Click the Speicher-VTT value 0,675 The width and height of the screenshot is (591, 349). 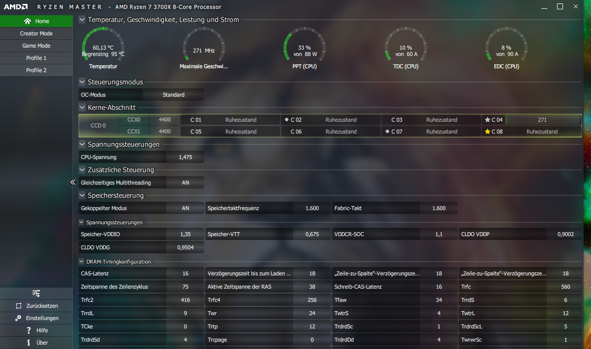tap(312, 234)
